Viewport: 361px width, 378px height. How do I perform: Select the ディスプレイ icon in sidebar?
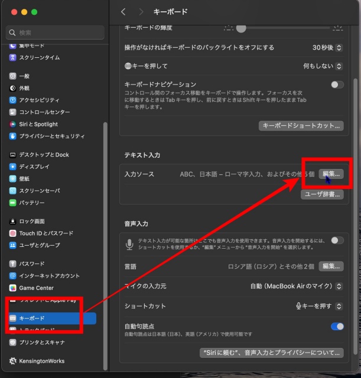(13, 167)
